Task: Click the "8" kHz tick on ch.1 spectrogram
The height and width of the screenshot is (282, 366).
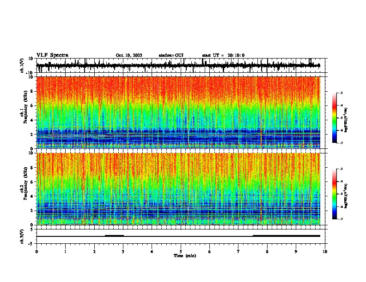Action: 32,91
